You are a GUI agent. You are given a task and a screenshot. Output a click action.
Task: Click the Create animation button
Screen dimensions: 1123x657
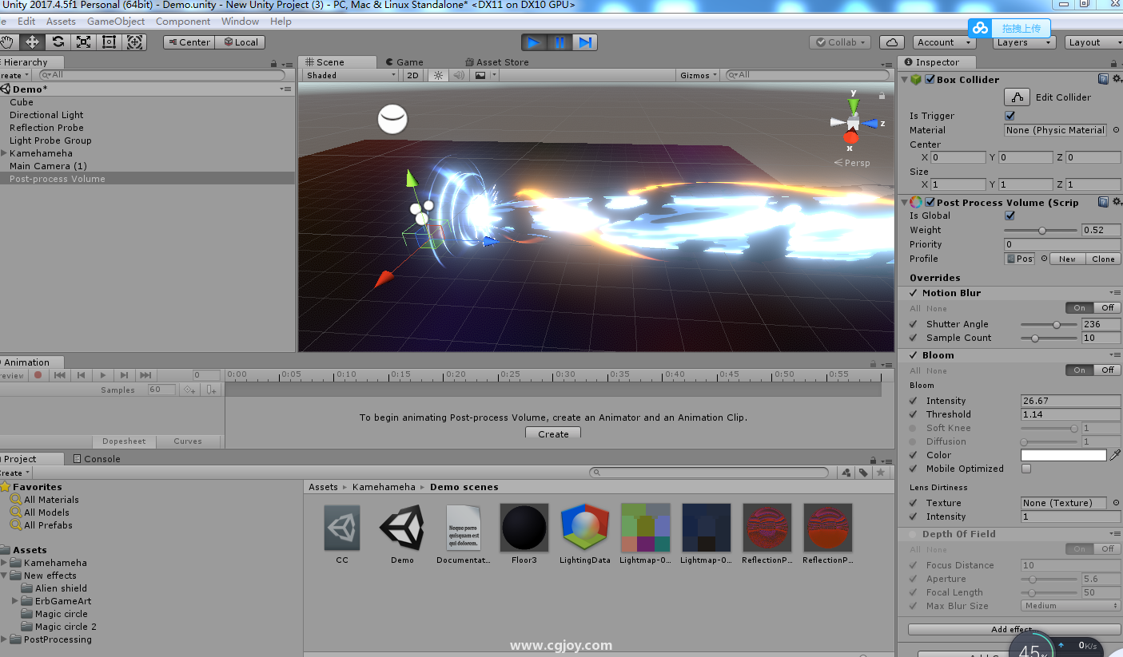pyautogui.click(x=553, y=433)
